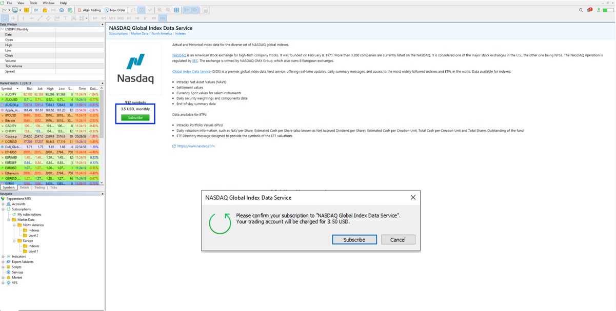
Task: Click the New Order toolbar button
Action: 115,10
